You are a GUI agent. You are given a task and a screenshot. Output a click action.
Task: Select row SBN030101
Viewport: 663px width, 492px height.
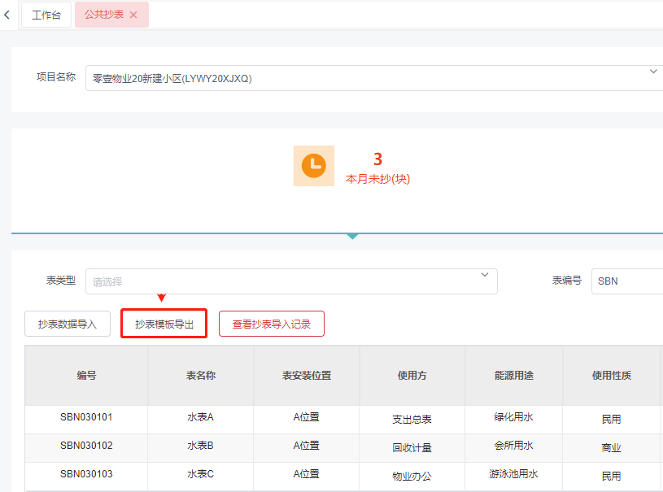(86, 418)
